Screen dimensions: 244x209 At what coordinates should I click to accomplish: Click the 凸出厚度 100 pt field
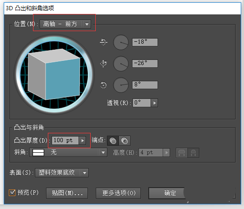tap(65, 140)
